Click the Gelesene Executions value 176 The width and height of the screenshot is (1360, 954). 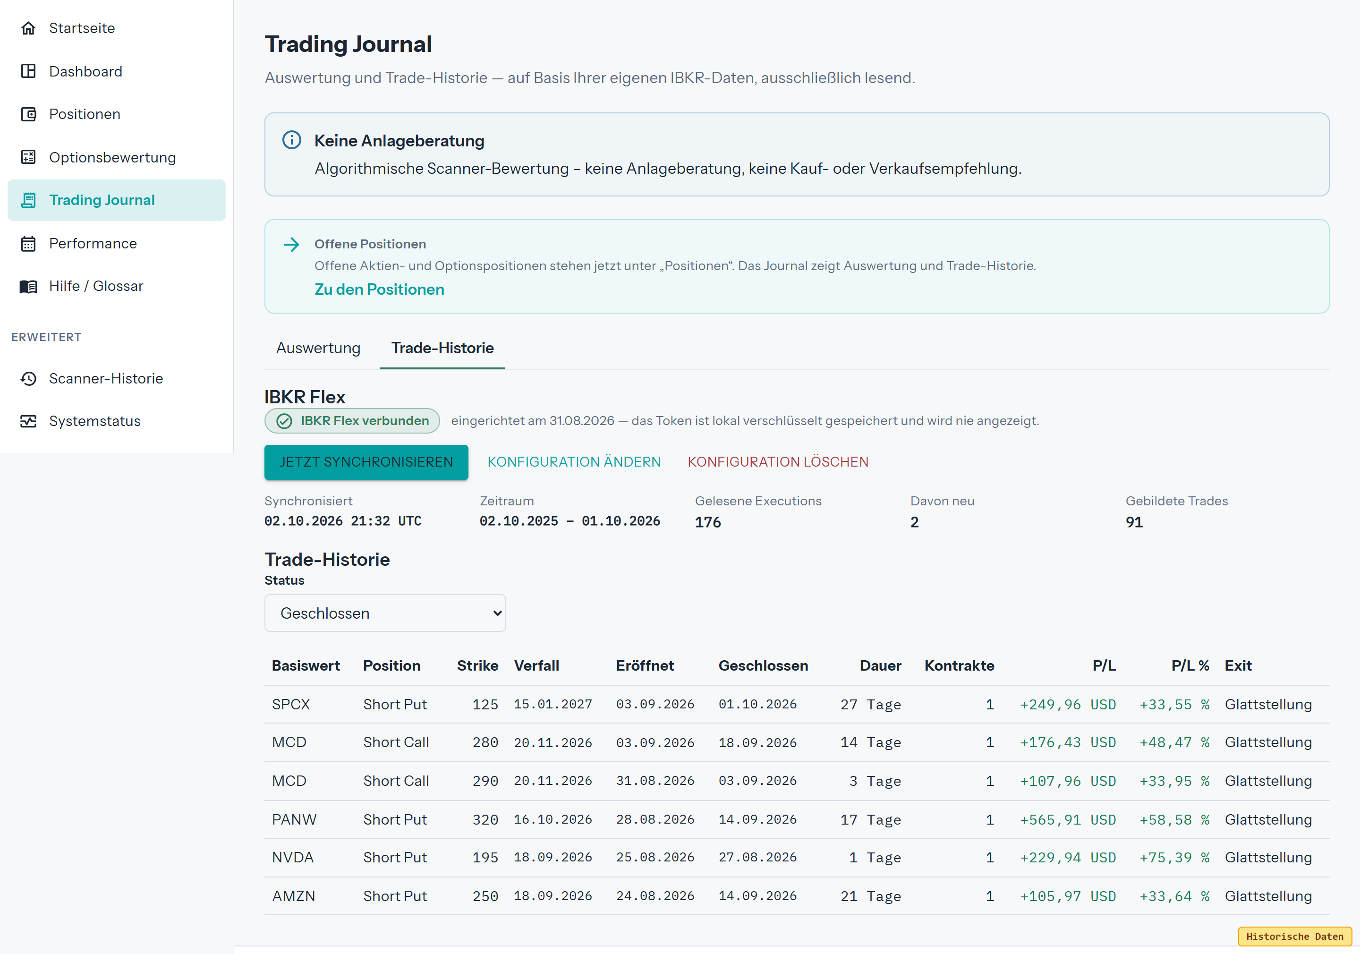(x=708, y=522)
